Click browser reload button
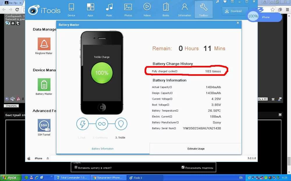Image resolution: width=291 pixels, height=181 pixels. click(17, 10)
